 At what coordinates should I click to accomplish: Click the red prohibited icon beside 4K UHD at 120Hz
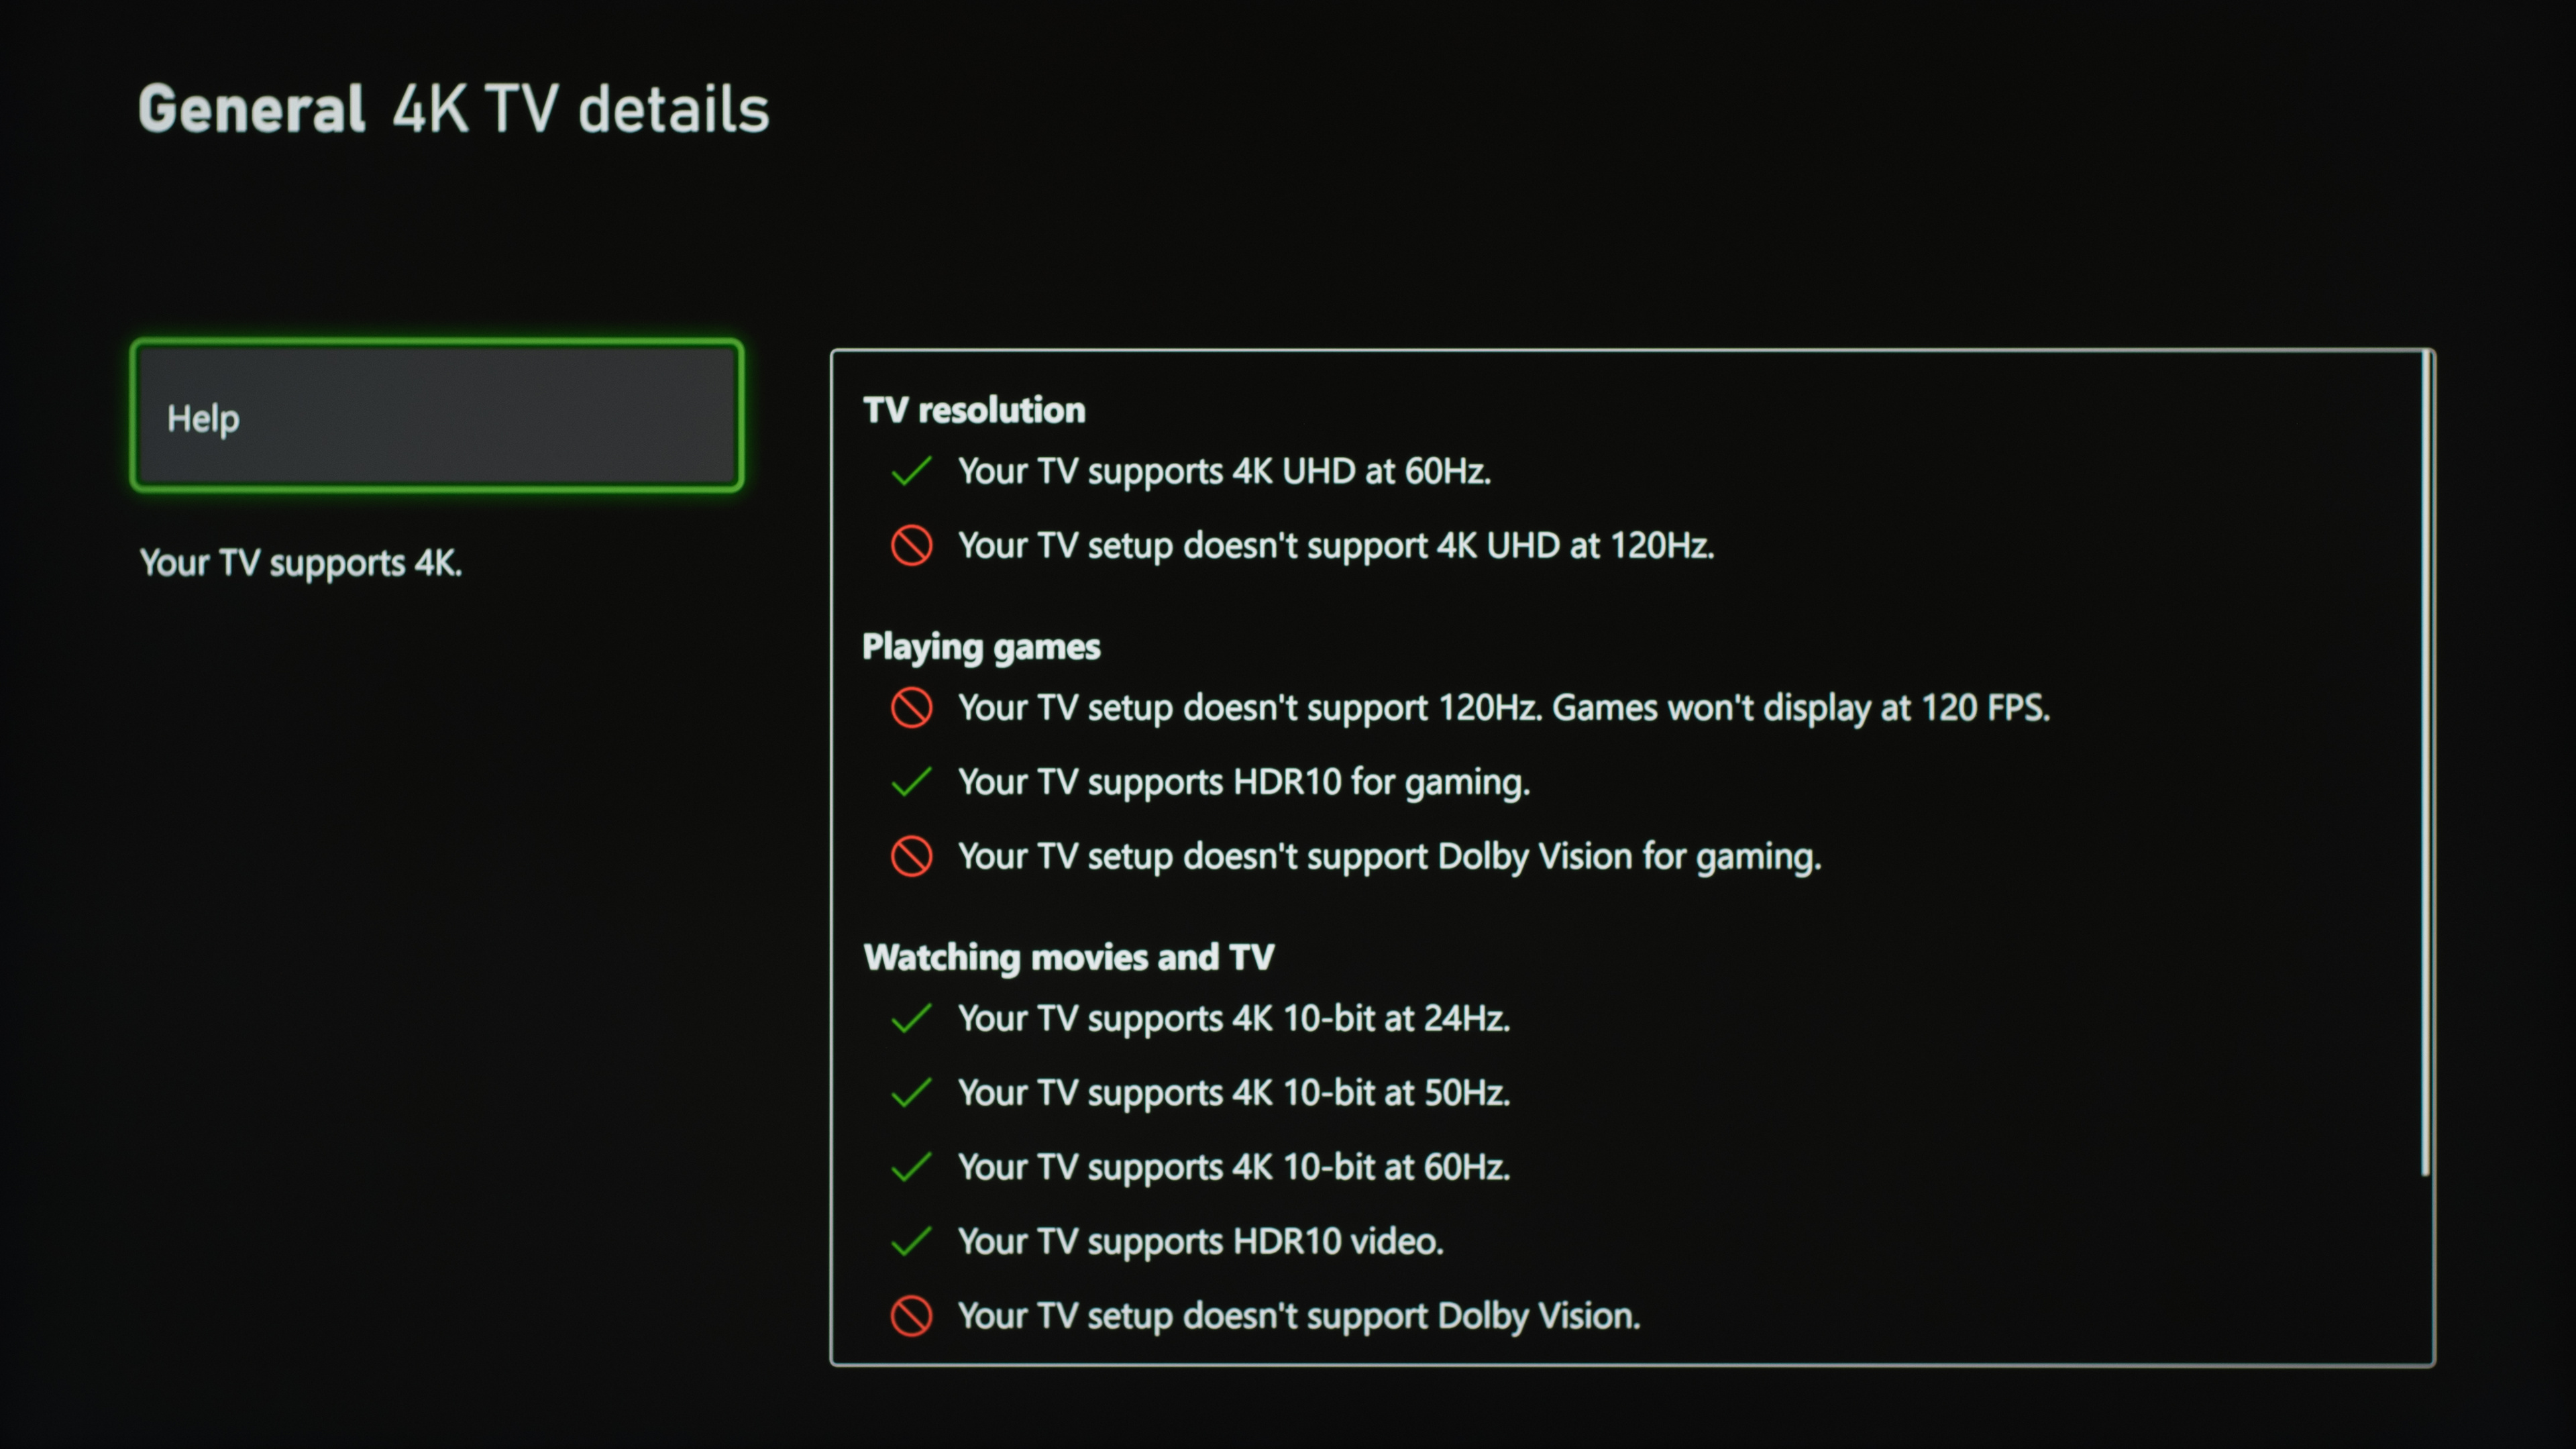pos(911,546)
